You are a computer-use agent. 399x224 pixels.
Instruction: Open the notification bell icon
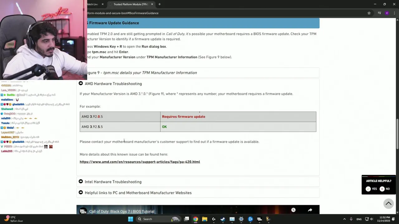click(x=393, y=219)
